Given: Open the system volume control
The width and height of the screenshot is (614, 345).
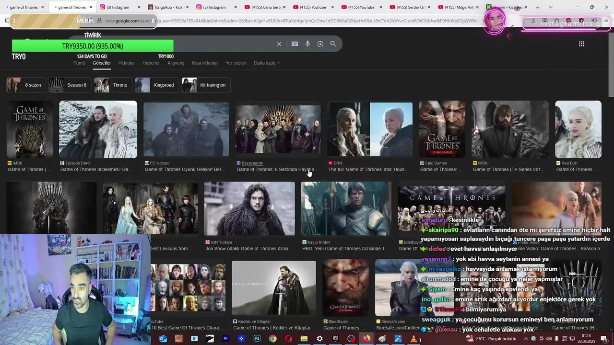Looking at the screenshot, I should (549, 339).
